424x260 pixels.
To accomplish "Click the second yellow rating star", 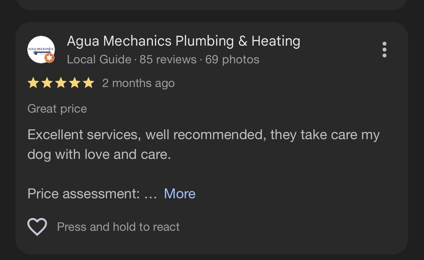I will [47, 83].
